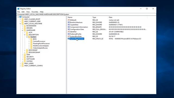Screen dimensions: 174x98
Task: Click the (Default) string value icon
Action: point(69,20)
